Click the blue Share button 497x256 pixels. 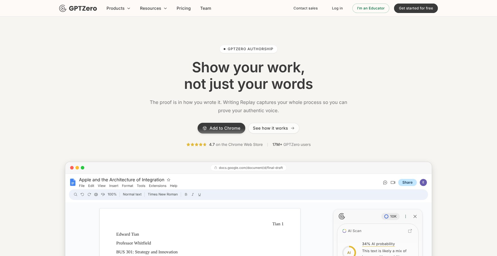[407, 182]
